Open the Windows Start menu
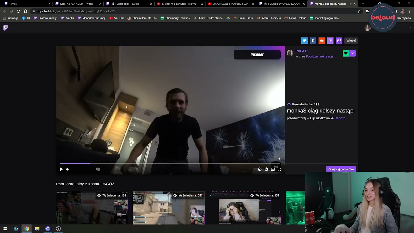This screenshot has width=414, height=233. click(5, 228)
